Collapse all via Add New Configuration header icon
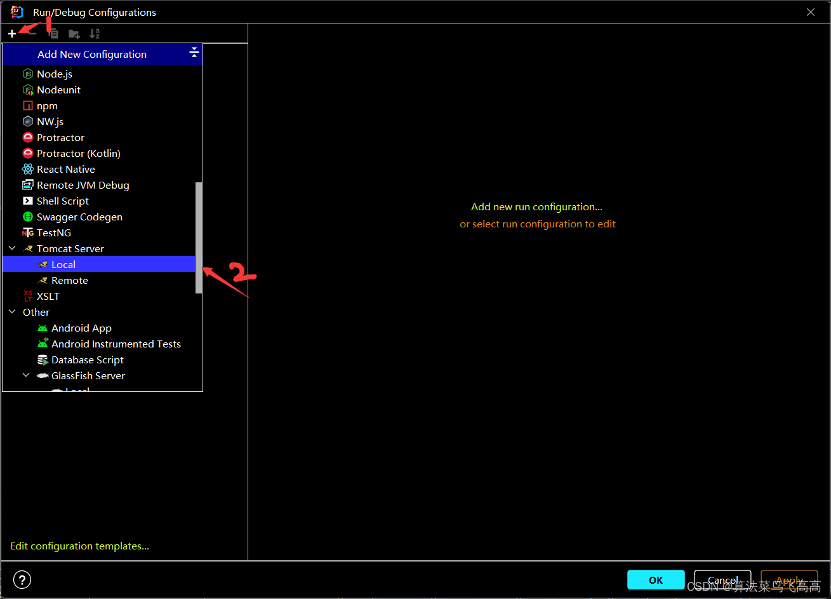 tap(194, 53)
